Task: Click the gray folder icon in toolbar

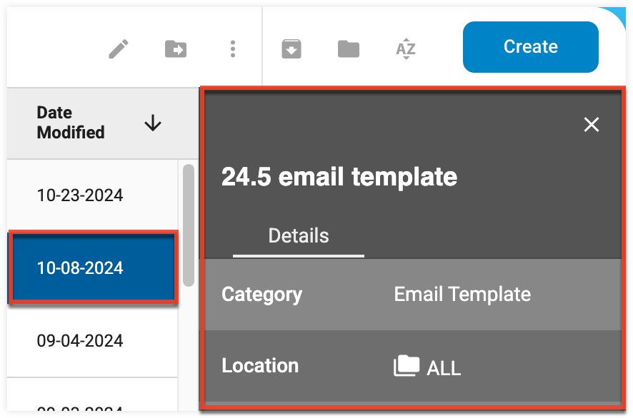Action: point(349,49)
